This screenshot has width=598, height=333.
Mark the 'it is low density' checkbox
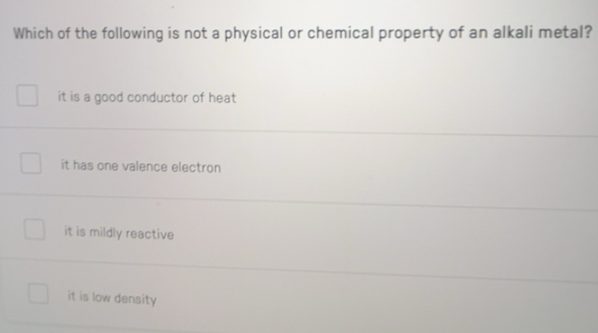pos(38,295)
